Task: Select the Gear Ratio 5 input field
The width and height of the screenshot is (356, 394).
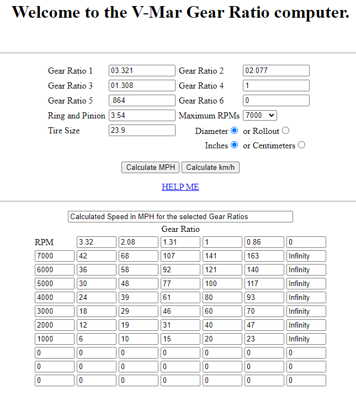Action: tap(142, 101)
